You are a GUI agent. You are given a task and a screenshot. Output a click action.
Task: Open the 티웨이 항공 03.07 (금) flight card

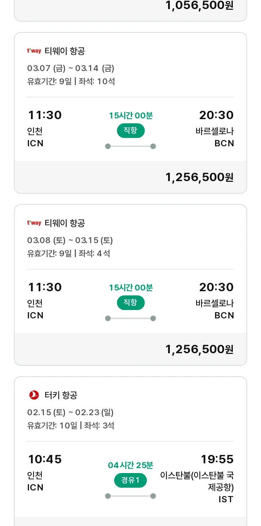130,113
